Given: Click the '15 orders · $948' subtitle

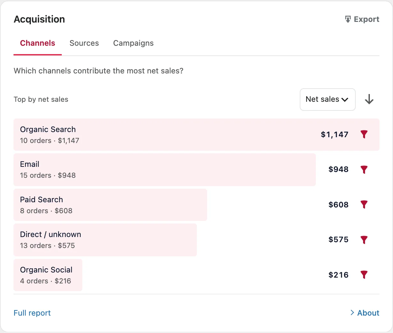Looking at the screenshot, I should click(48, 175).
